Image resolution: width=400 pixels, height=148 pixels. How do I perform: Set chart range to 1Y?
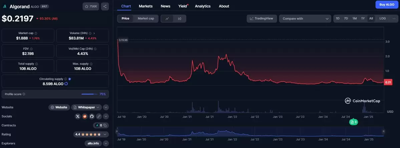(x=363, y=19)
